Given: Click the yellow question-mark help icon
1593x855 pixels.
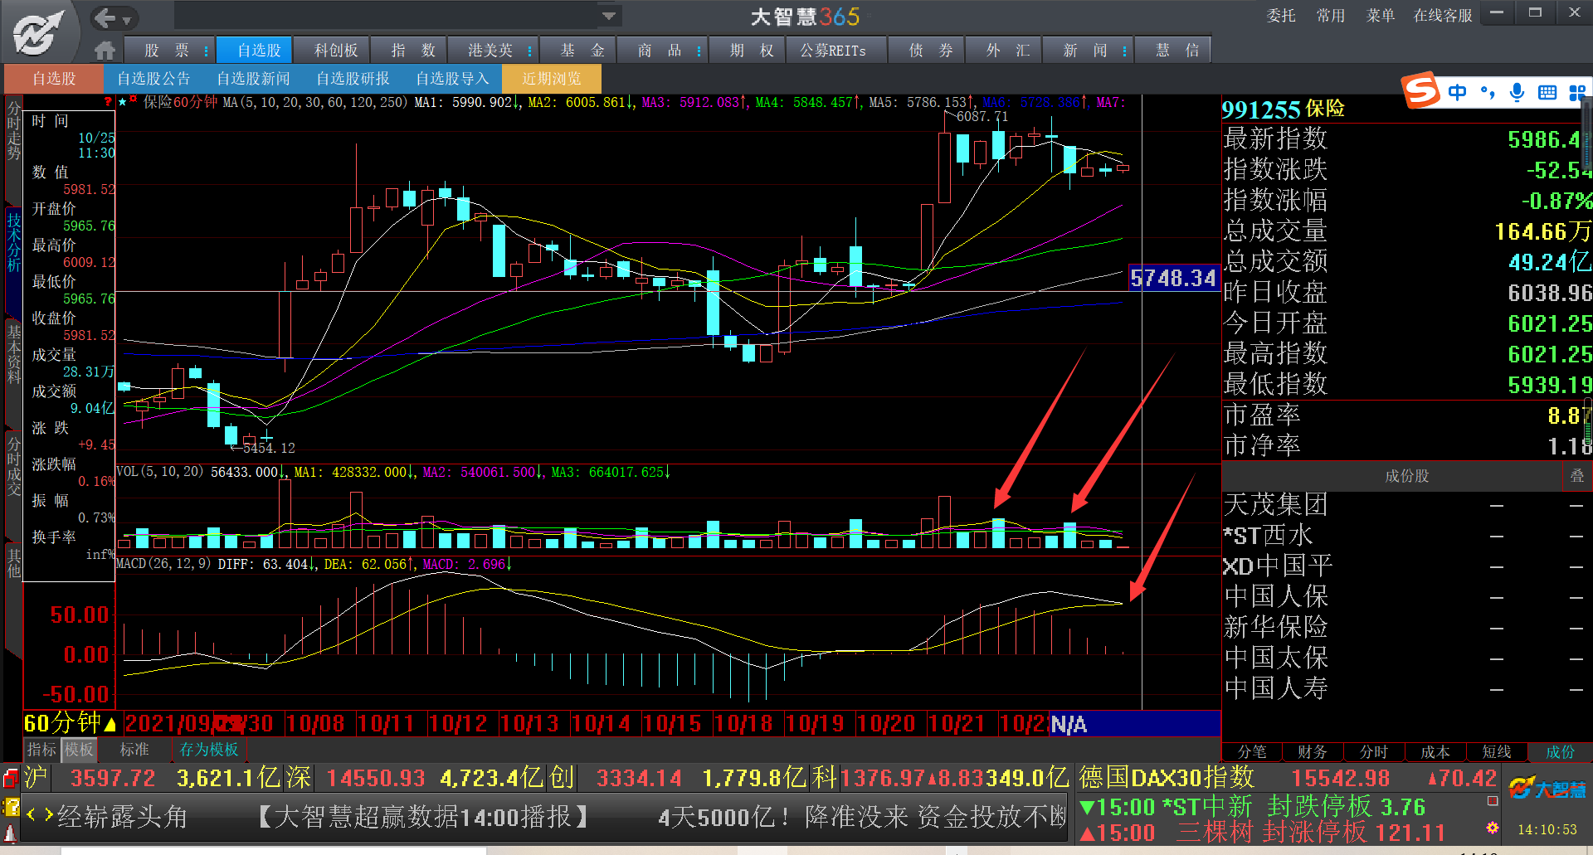Looking at the screenshot, I should tap(11, 806).
